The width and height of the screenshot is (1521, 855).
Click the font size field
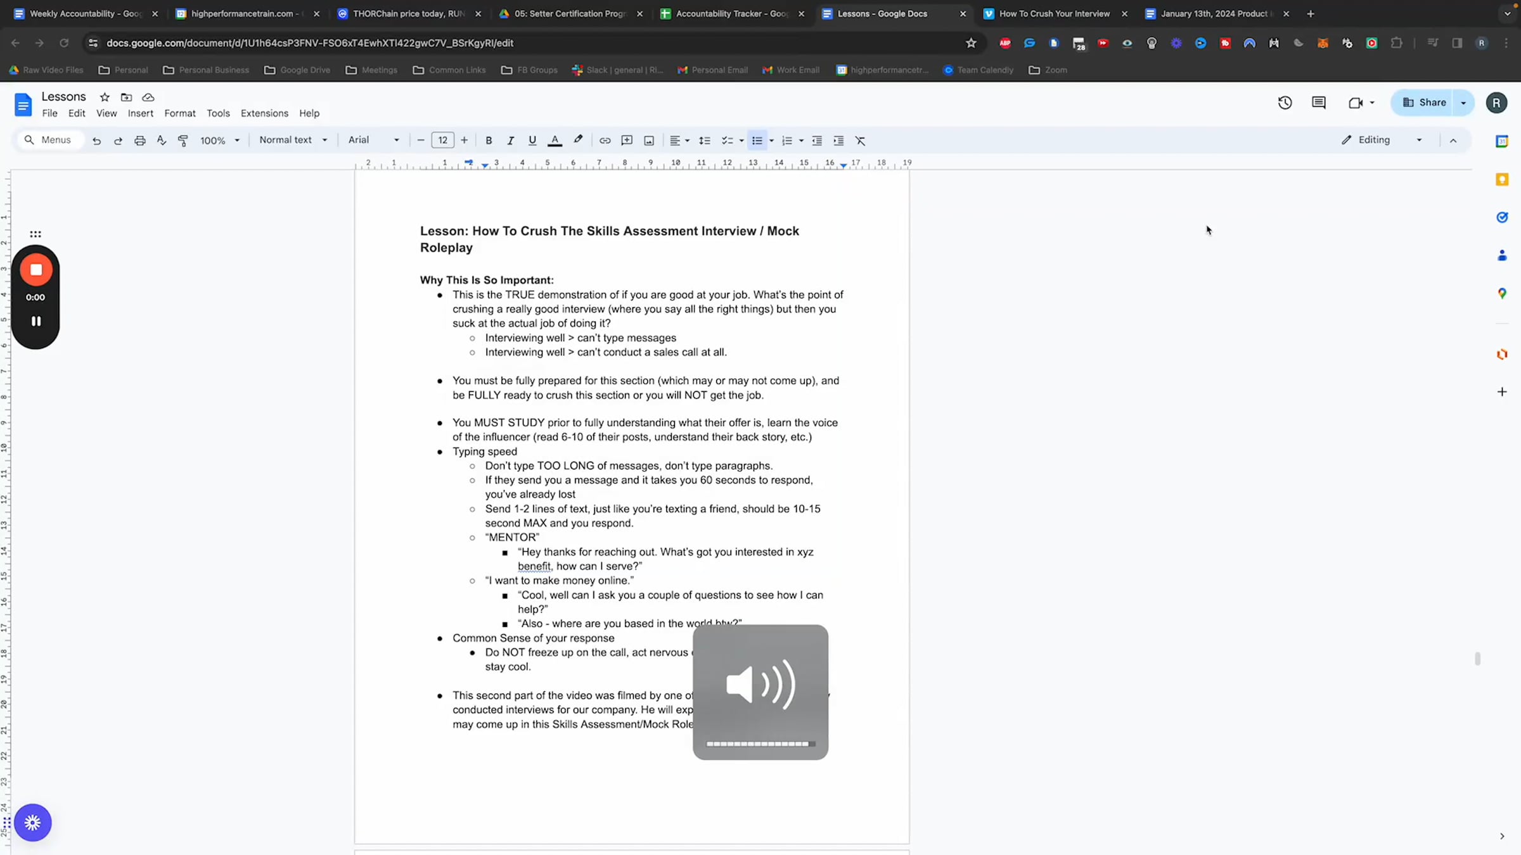pyautogui.click(x=442, y=140)
